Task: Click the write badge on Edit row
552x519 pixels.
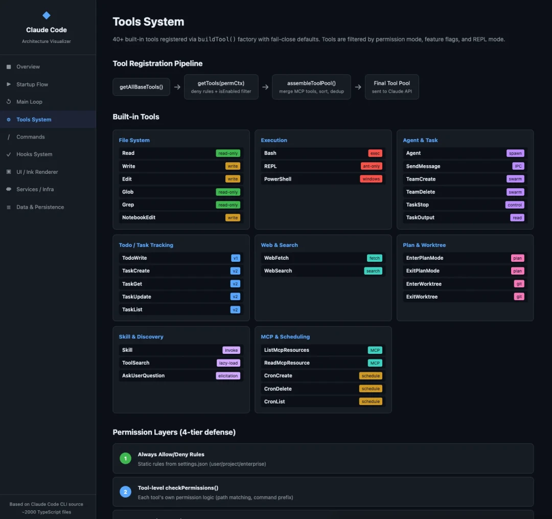Action: (233, 179)
